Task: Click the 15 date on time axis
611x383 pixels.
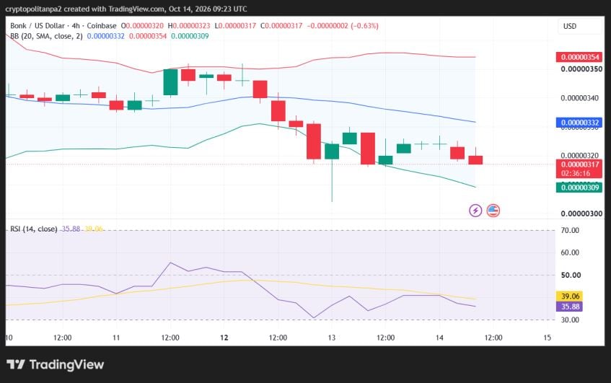Action: click(547, 338)
